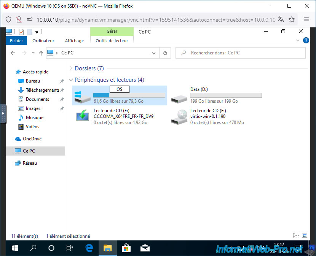Open the Outils de lecteur tab
This screenshot has height=256, width=316.
[112, 41]
